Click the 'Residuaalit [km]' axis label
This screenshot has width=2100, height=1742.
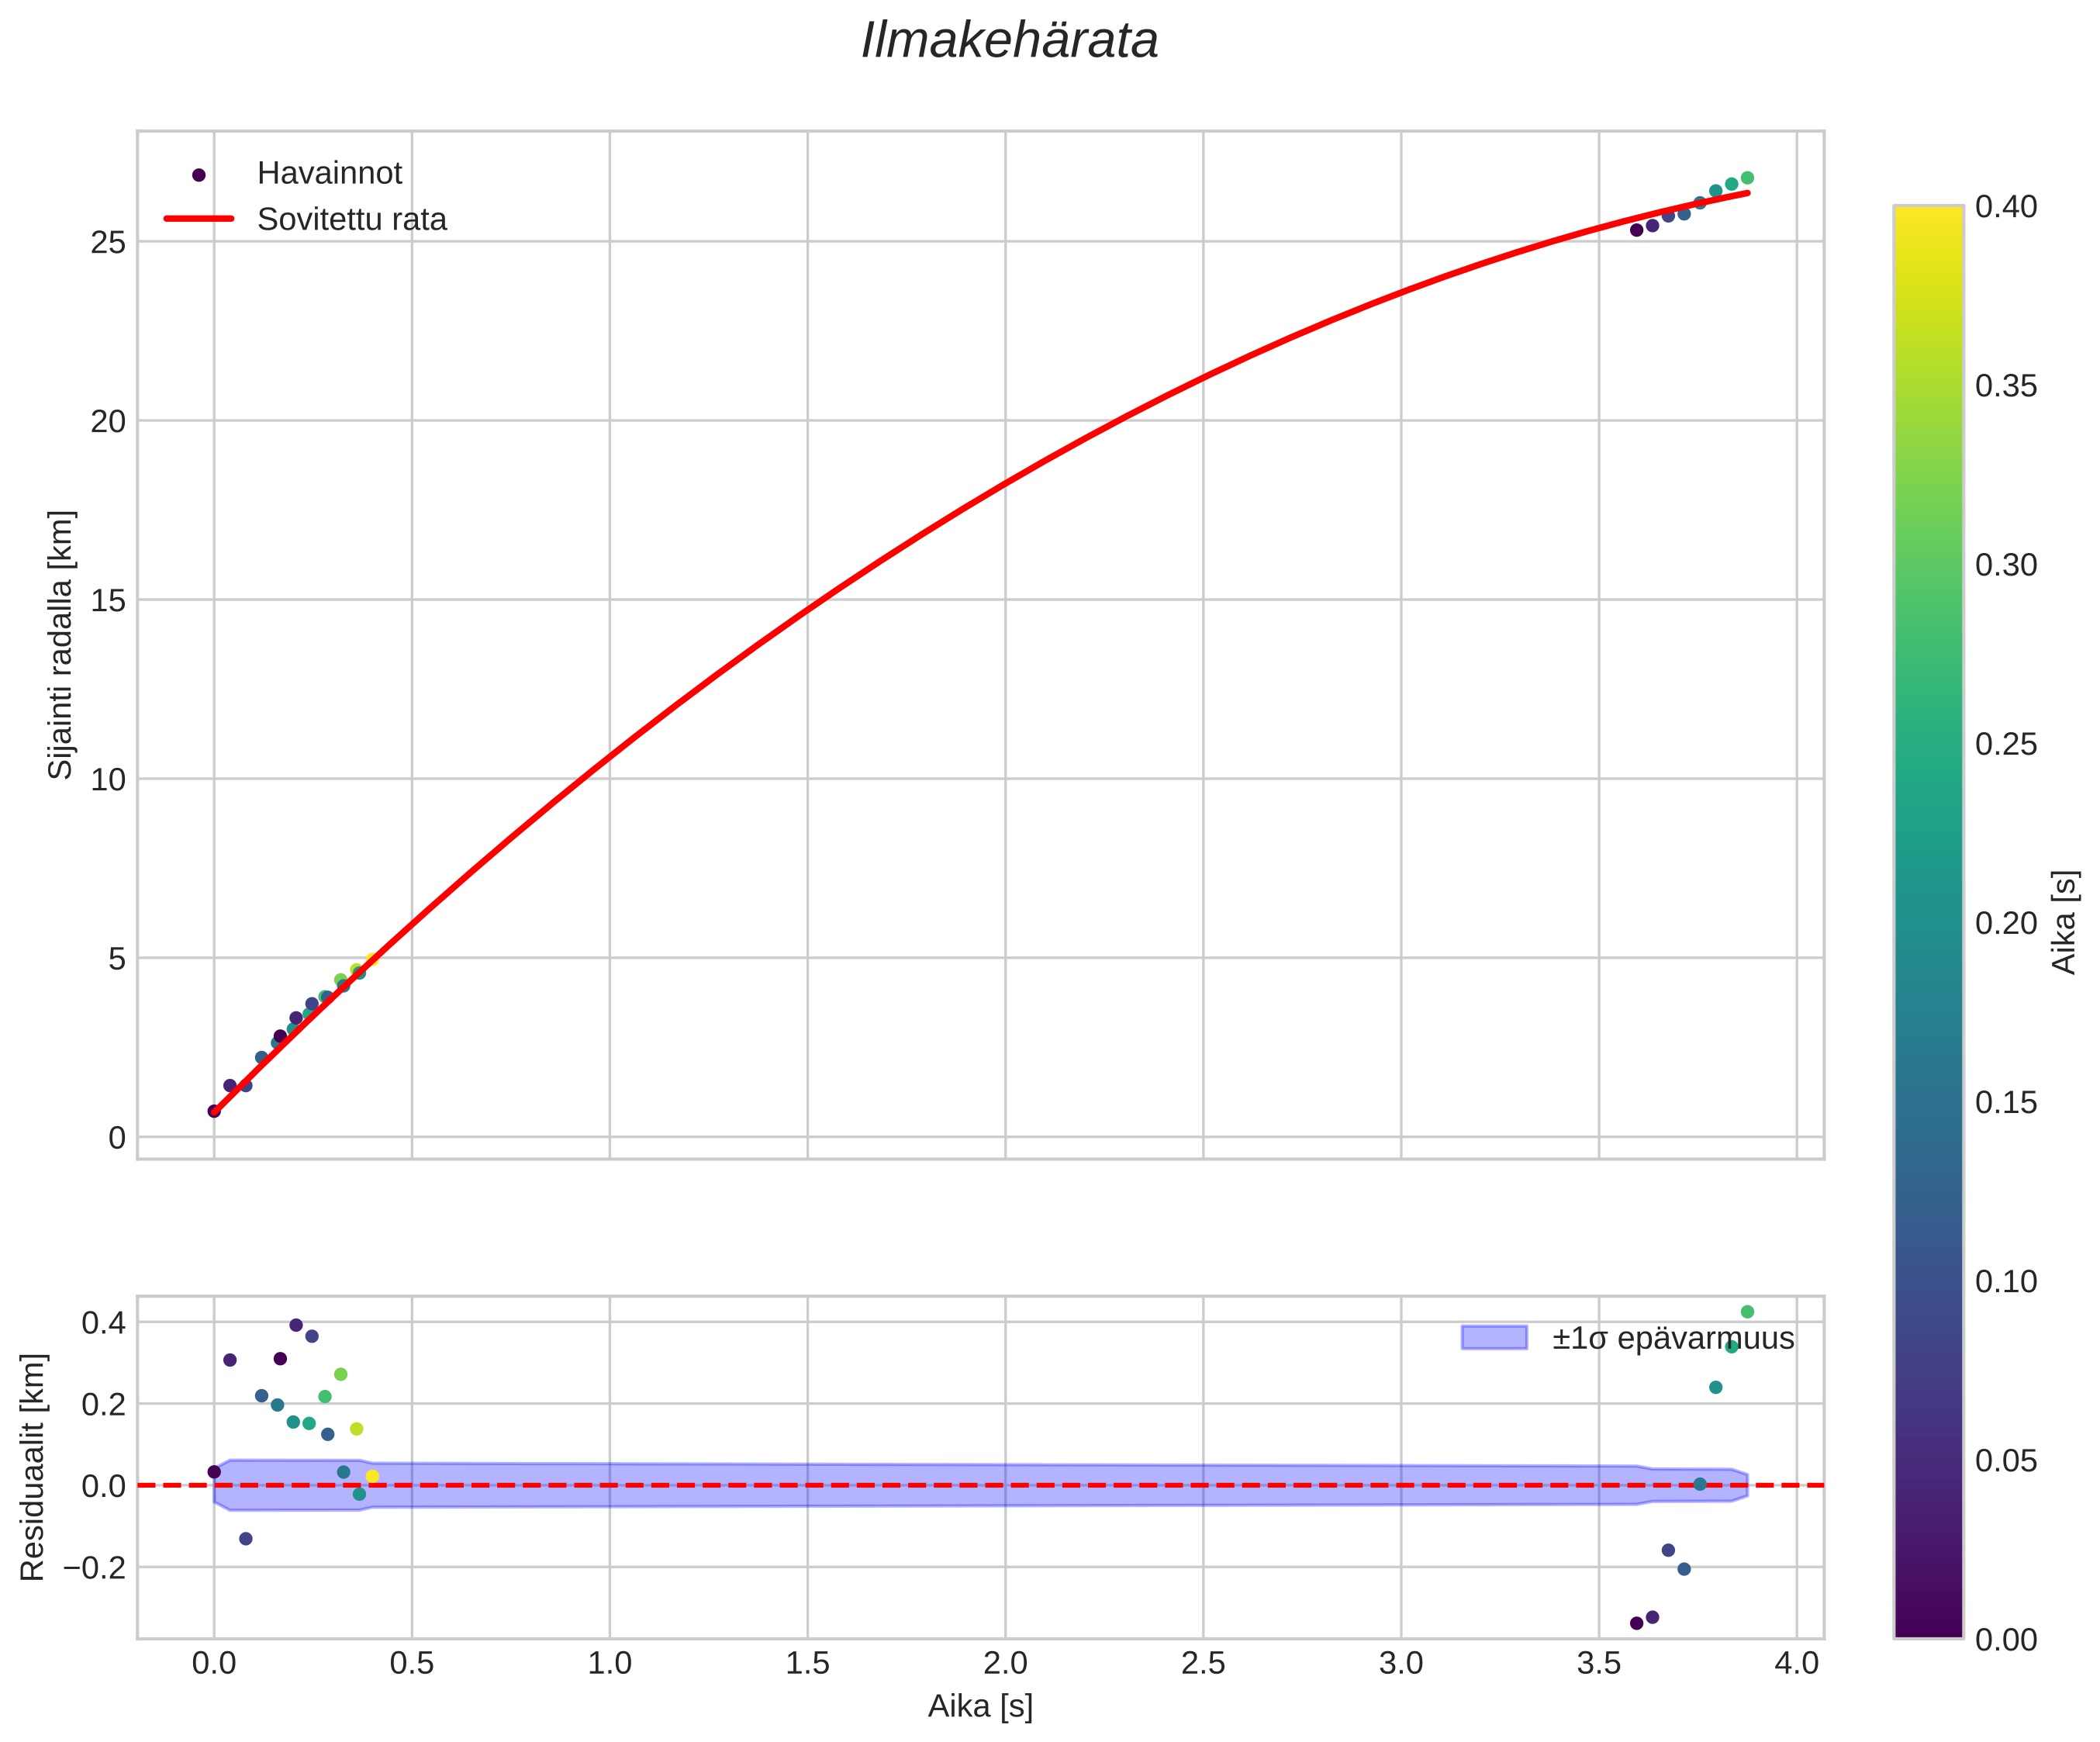(x=33, y=1467)
